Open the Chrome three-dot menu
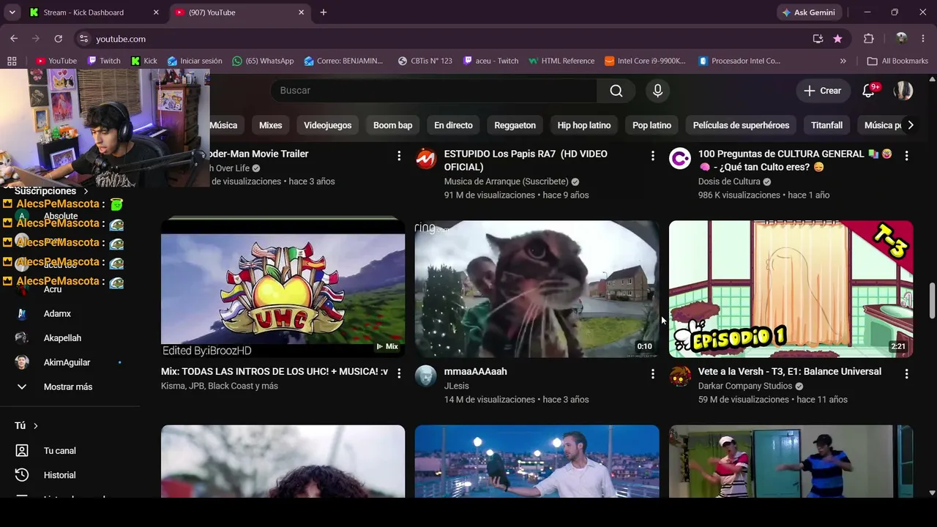Viewport: 937px width, 527px height. coord(924,39)
